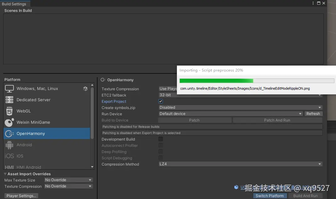Open Player Settings

click(x=21, y=196)
